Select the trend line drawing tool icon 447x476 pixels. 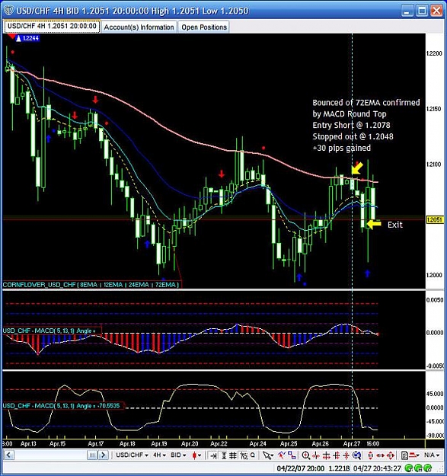coord(282,455)
